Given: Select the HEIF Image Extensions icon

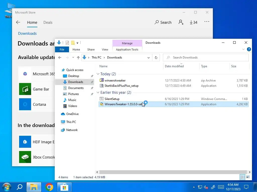Looking at the screenshot, I should [25, 142].
